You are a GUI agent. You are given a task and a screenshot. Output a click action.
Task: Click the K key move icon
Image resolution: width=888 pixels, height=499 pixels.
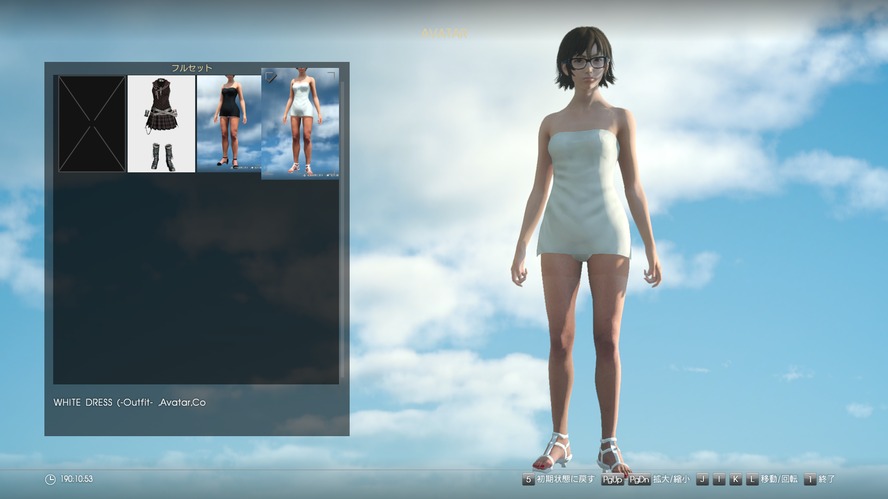coord(735,479)
